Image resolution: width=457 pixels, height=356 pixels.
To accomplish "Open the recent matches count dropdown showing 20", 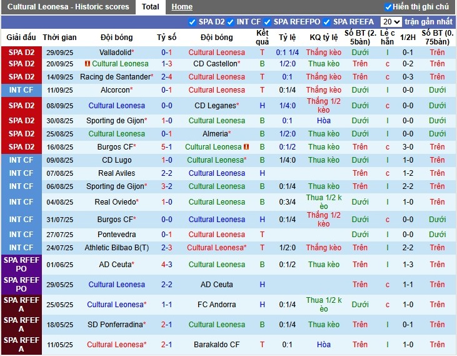I will 391,22.
